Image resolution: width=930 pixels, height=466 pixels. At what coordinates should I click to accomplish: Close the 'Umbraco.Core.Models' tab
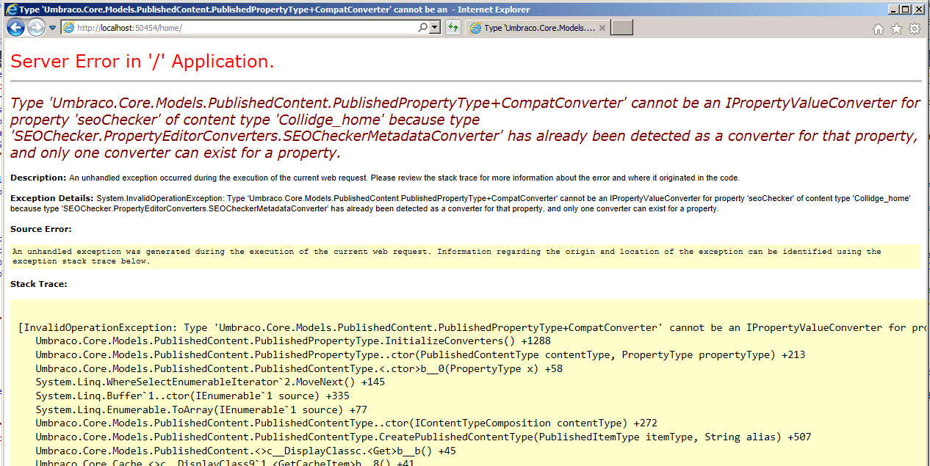coord(602,28)
